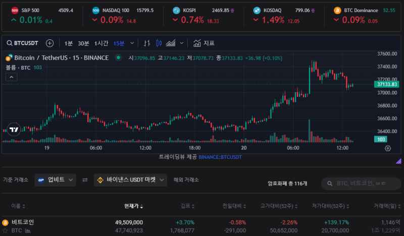Sort table by 저가대비(52주) column
404x236 pixels.
[330, 206]
